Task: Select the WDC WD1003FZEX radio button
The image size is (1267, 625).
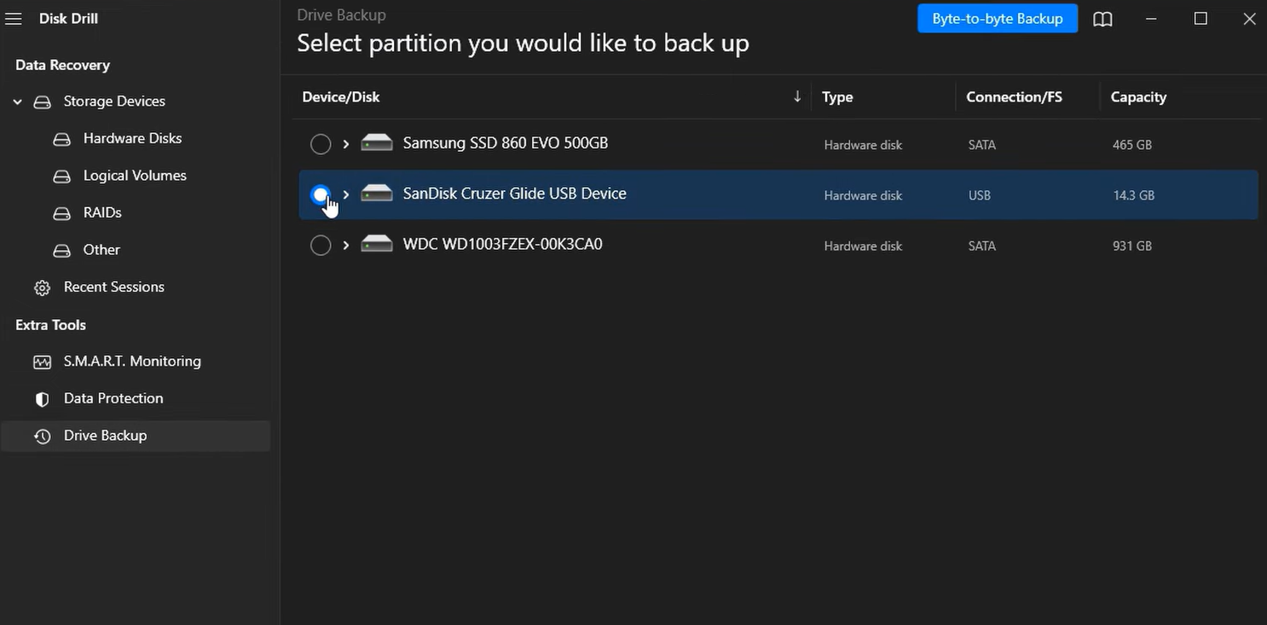Action: [x=321, y=246]
